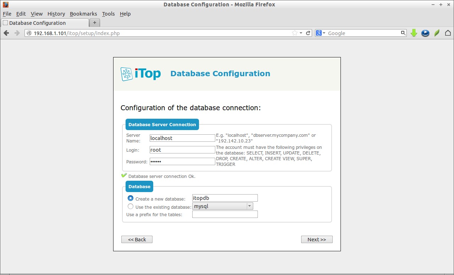Click the blue play toolbar icon

[425, 33]
